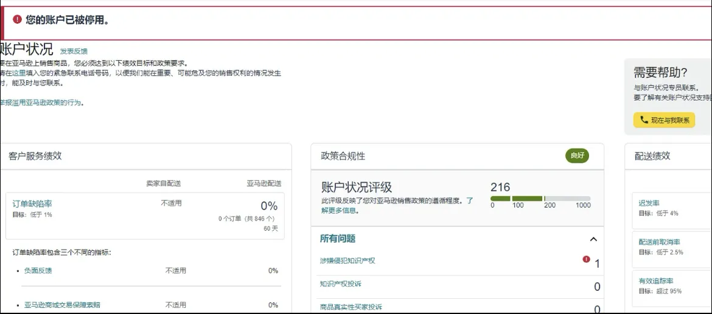Click the 您的账户已被停用 banner text
Viewport: 712px width, 314px height.
[67, 20]
